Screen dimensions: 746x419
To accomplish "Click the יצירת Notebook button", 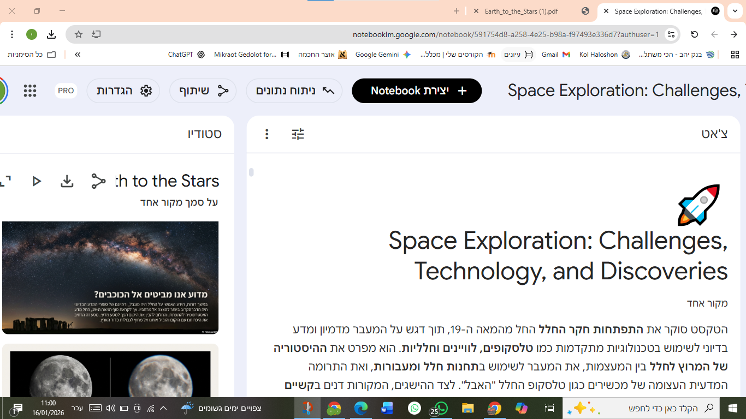I will click(x=417, y=91).
